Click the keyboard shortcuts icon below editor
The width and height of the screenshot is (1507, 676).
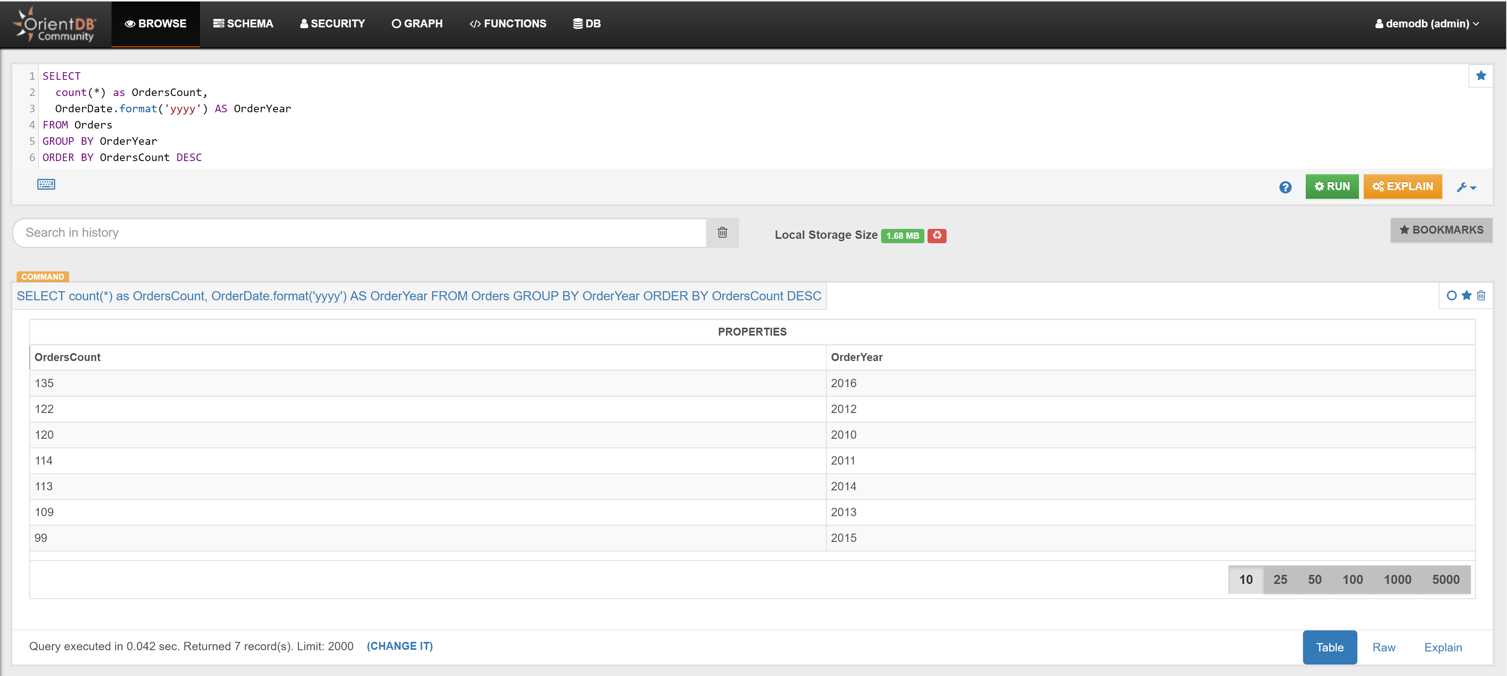(46, 185)
